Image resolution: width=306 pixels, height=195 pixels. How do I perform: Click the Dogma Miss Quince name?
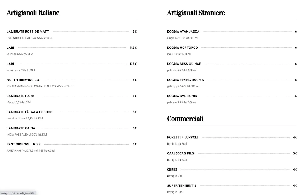[184, 64]
